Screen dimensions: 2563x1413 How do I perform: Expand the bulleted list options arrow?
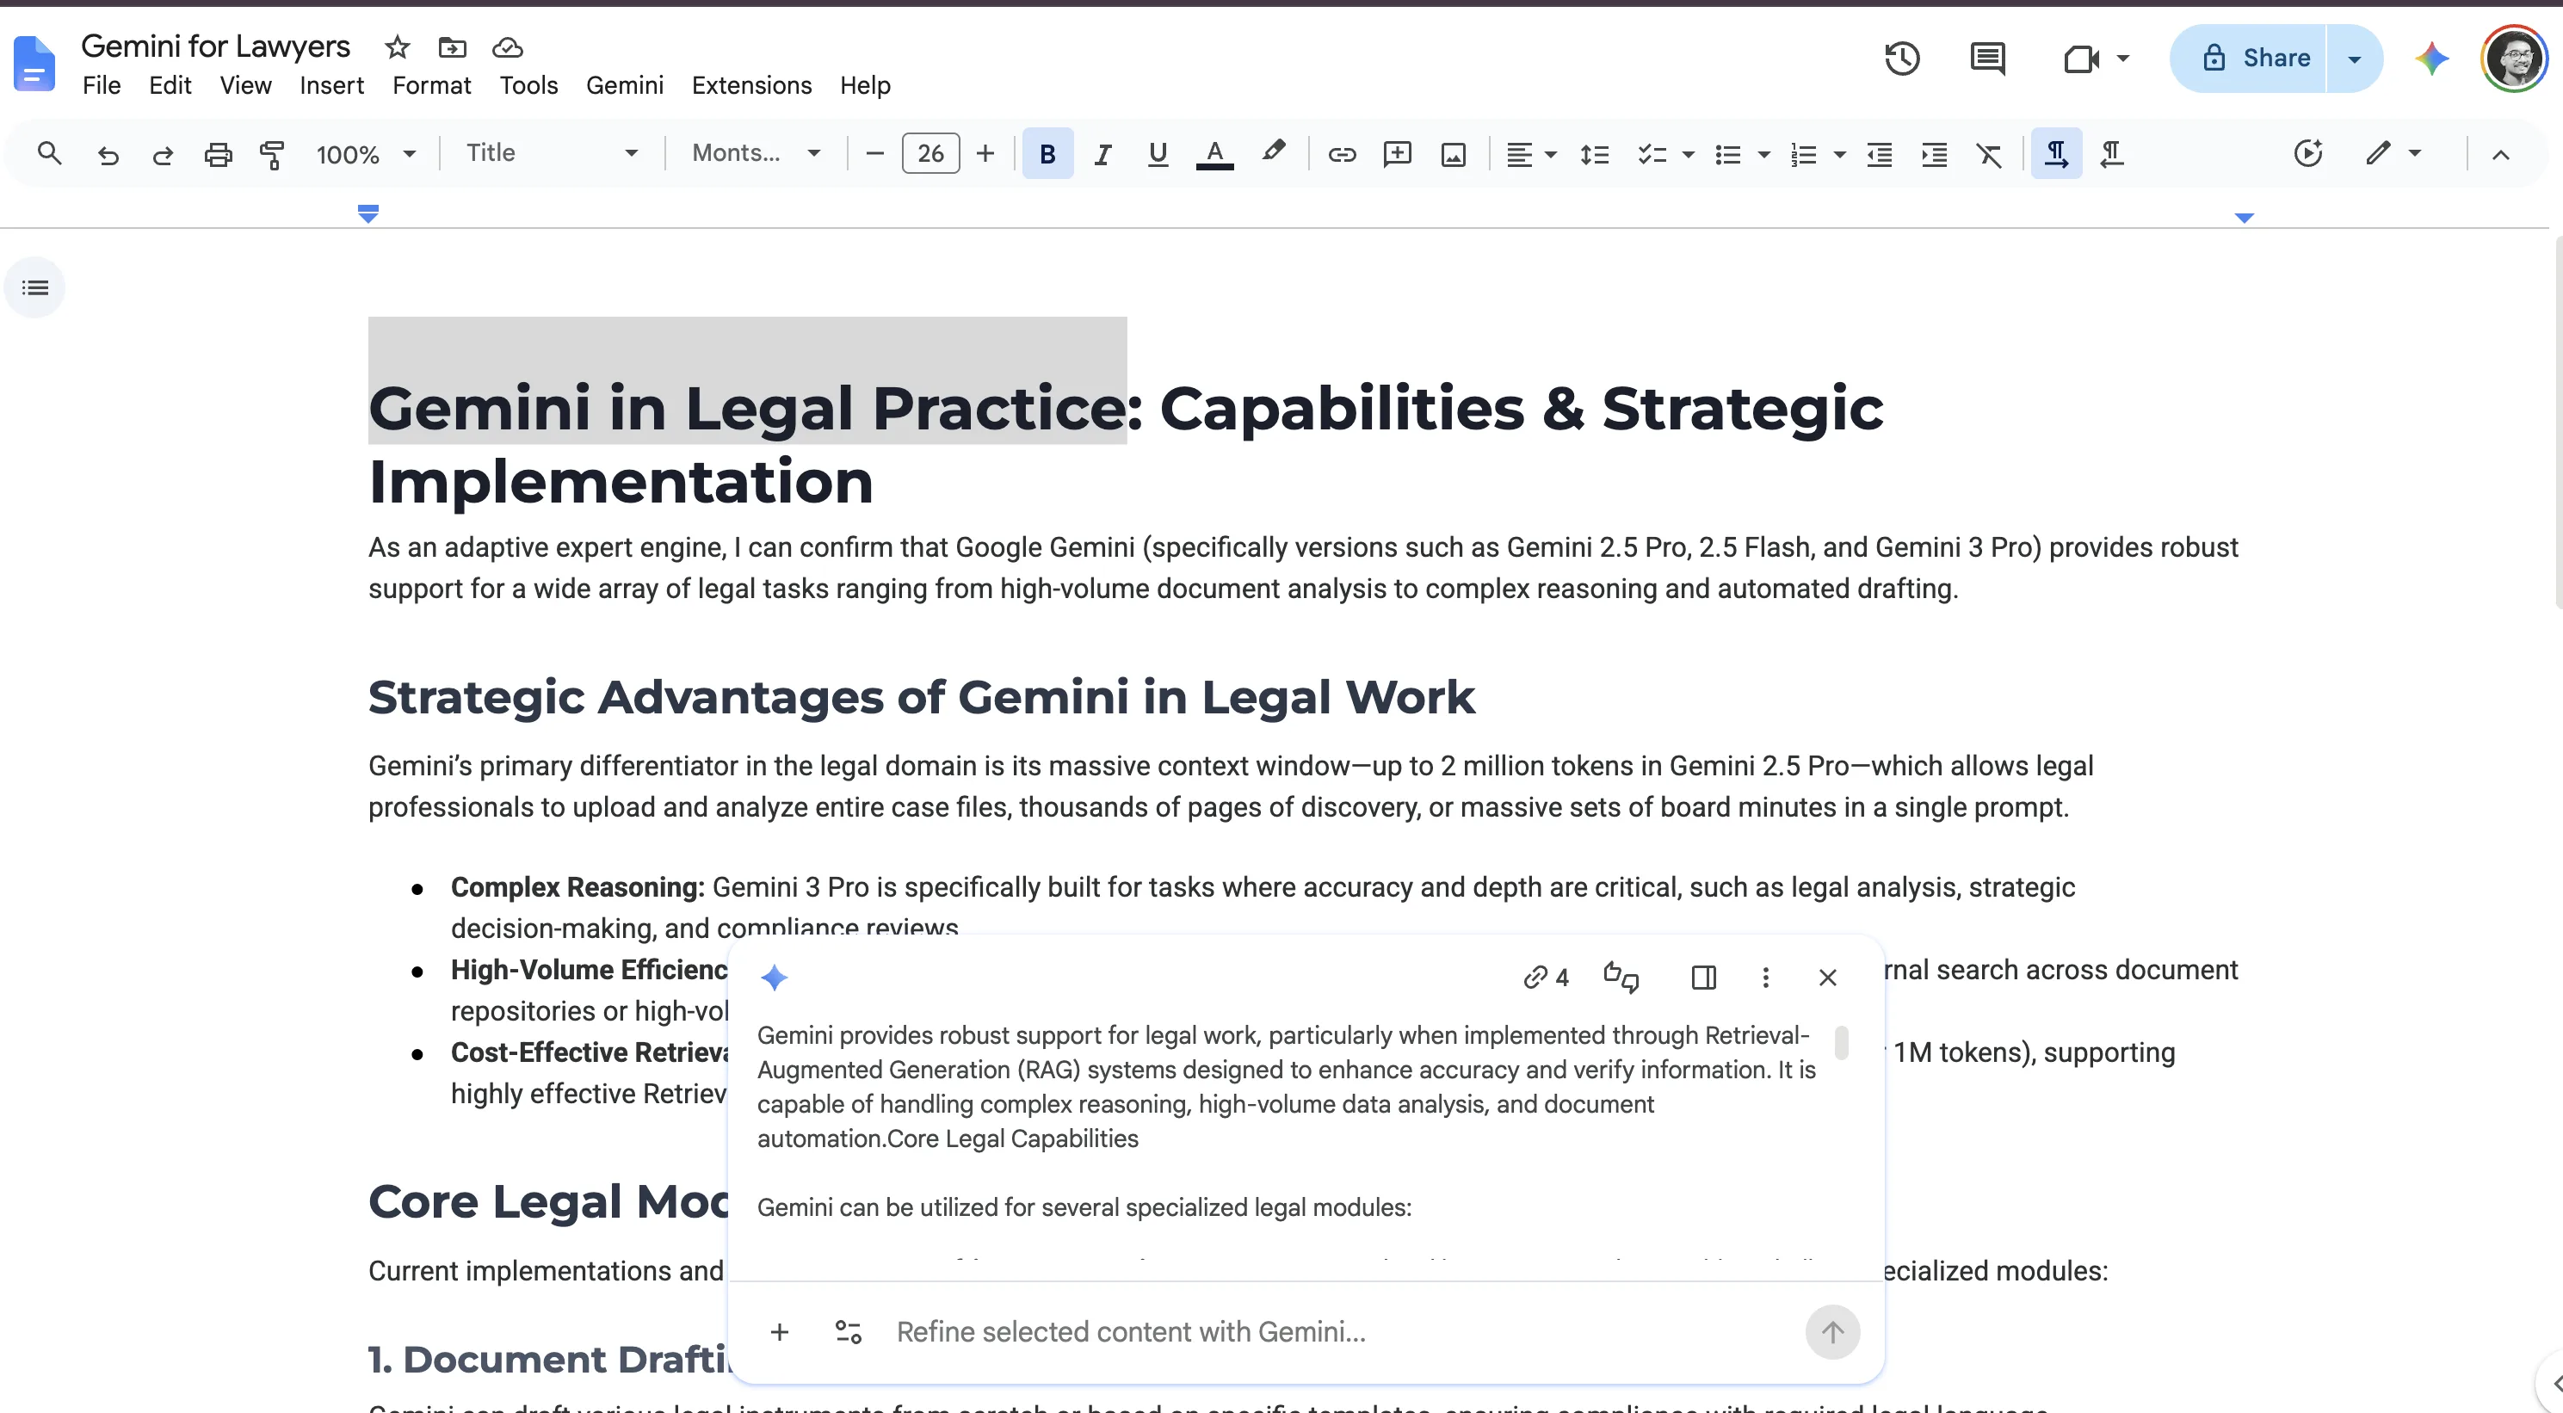(1763, 154)
